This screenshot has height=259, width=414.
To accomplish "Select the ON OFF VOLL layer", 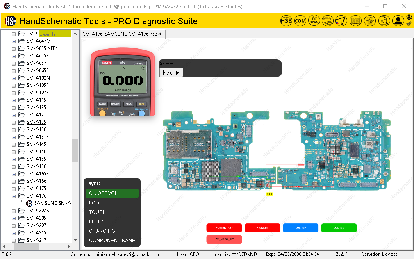I will [x=112, y=193].
